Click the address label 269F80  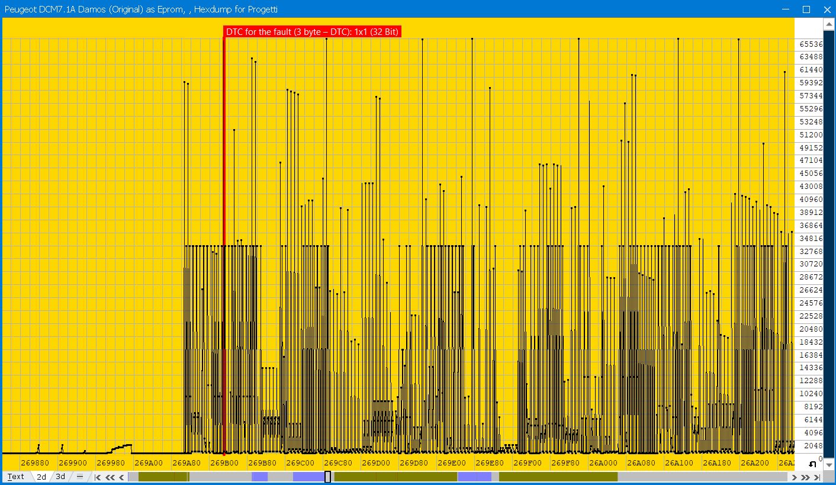click(565, 462)
